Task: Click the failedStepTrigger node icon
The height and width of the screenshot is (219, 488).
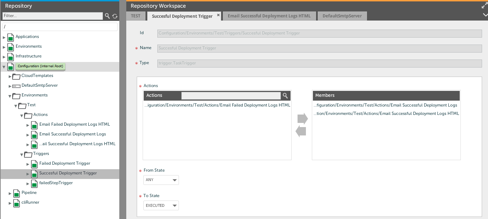Action: 34,183
